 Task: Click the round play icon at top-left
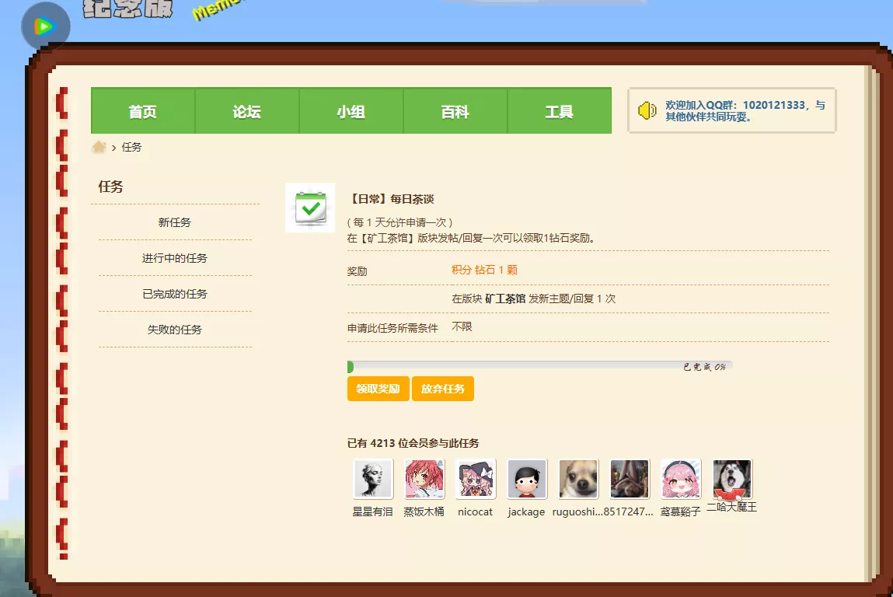(45, 27)
